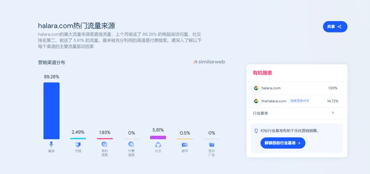The image size is (370, 174).
Task: Open the halara.com row link
Action: tap(271, 88)
